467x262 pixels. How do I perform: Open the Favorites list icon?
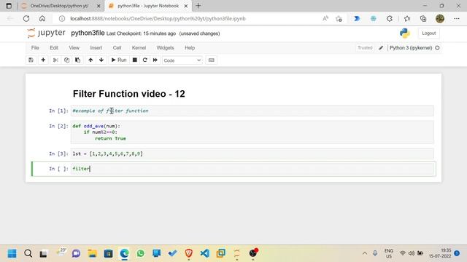point(407,19)
